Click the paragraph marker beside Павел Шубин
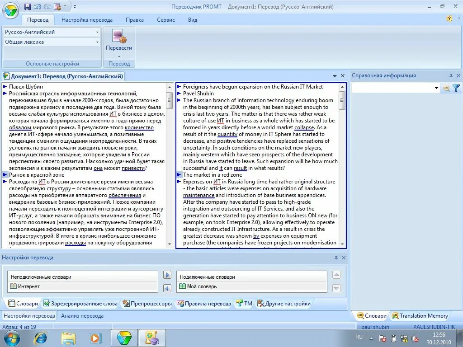 (x=5, y=86)
